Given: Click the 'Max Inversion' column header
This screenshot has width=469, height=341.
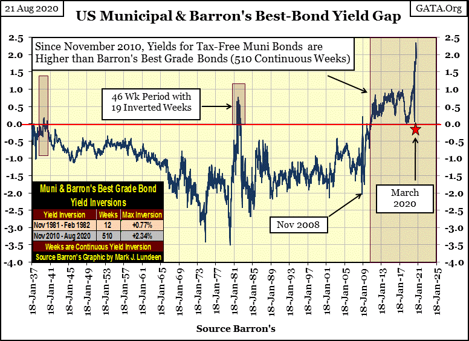Looking at the screenshot, I should coord(142,215).
